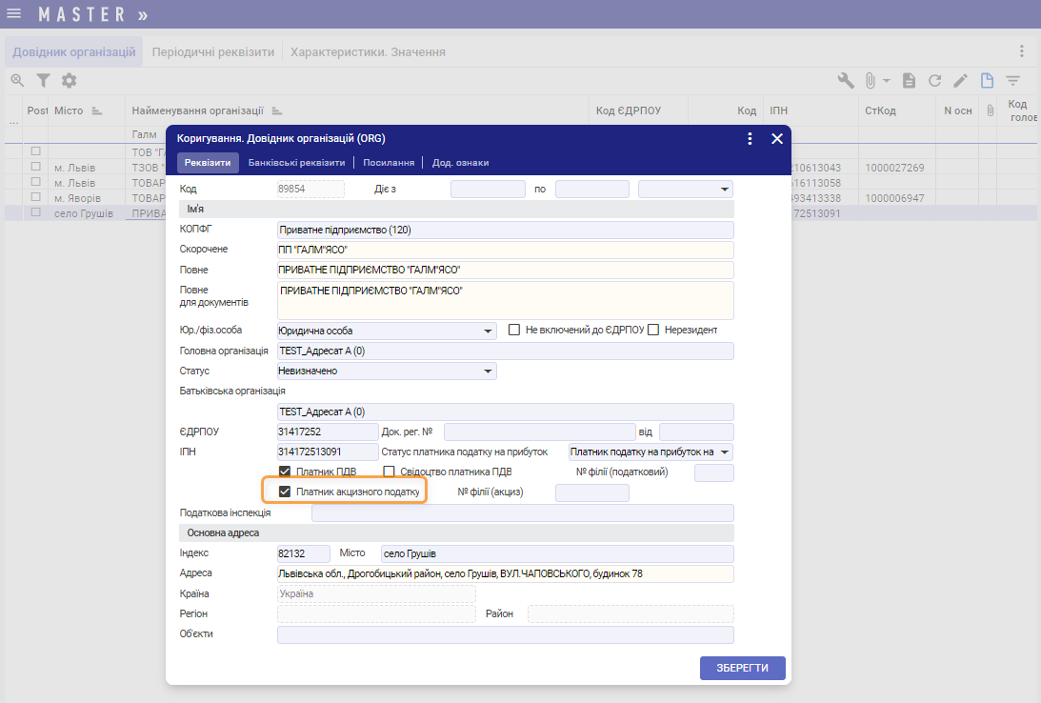
Task: Open the Дод. ознаки tab
Action: coord(460,163)
